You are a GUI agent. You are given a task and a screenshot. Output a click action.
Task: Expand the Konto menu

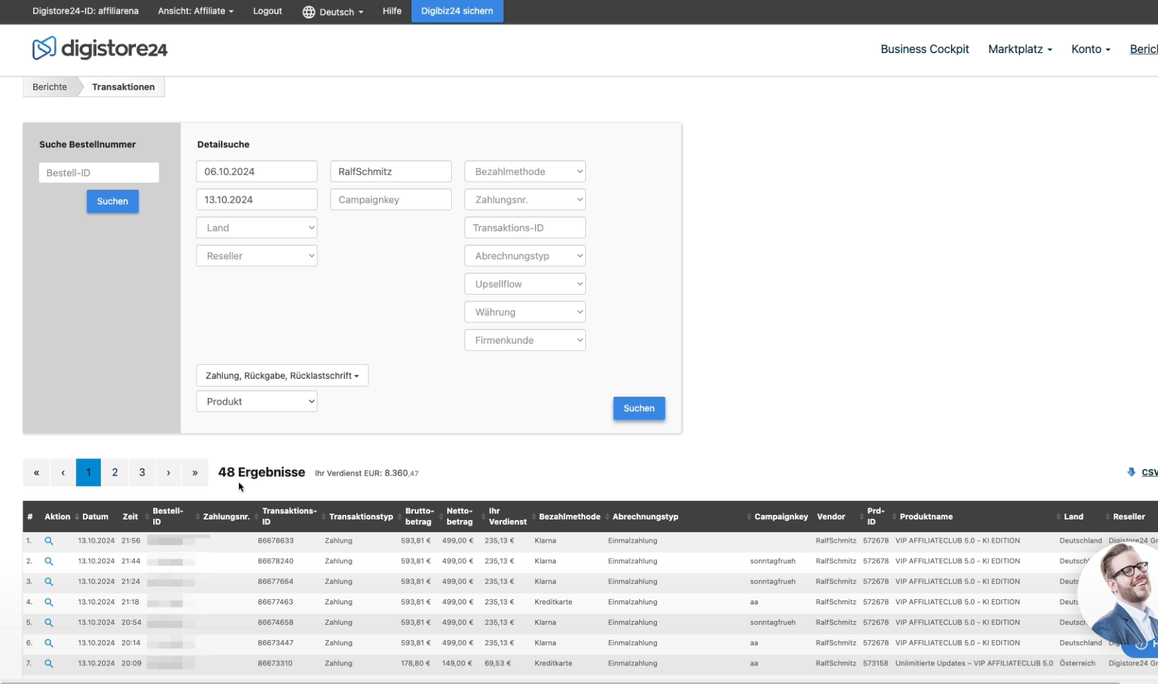tap(1090, 49)
